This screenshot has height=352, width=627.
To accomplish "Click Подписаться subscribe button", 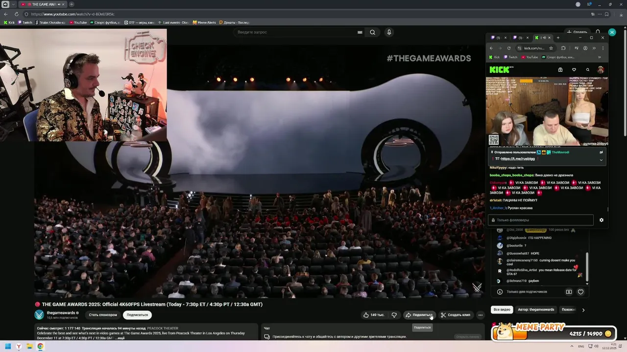I will pyautogui.click(x=137, y=315).
